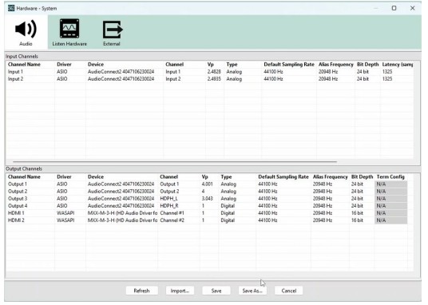
Task: Select the Input 2 channel name cell
Action: point(15,79)
